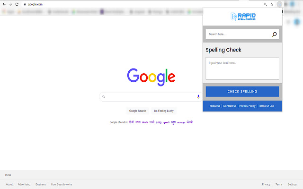Click the 'Input your text here...' text area

[242, 69]
